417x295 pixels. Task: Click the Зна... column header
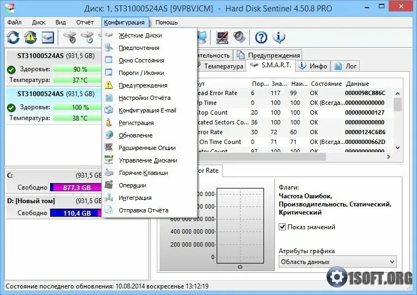279,84
